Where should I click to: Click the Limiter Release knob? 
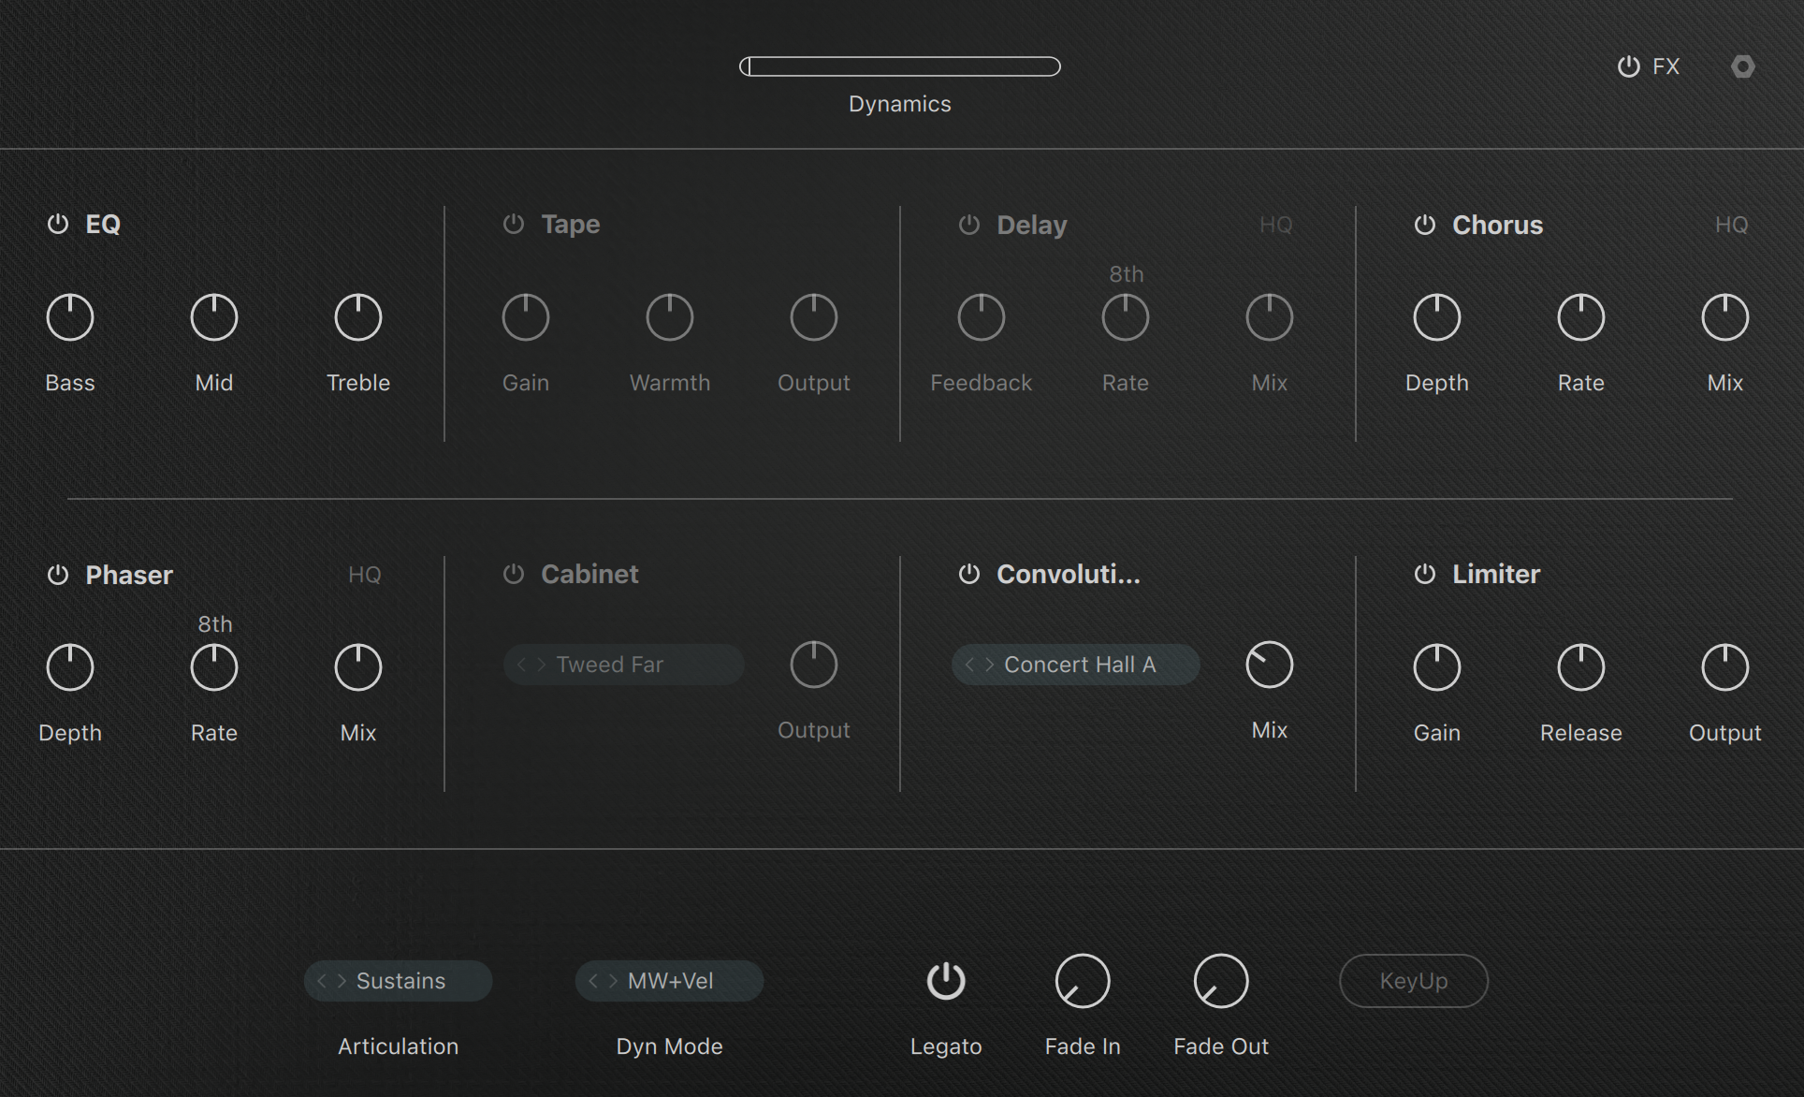tap(1580, 667)
